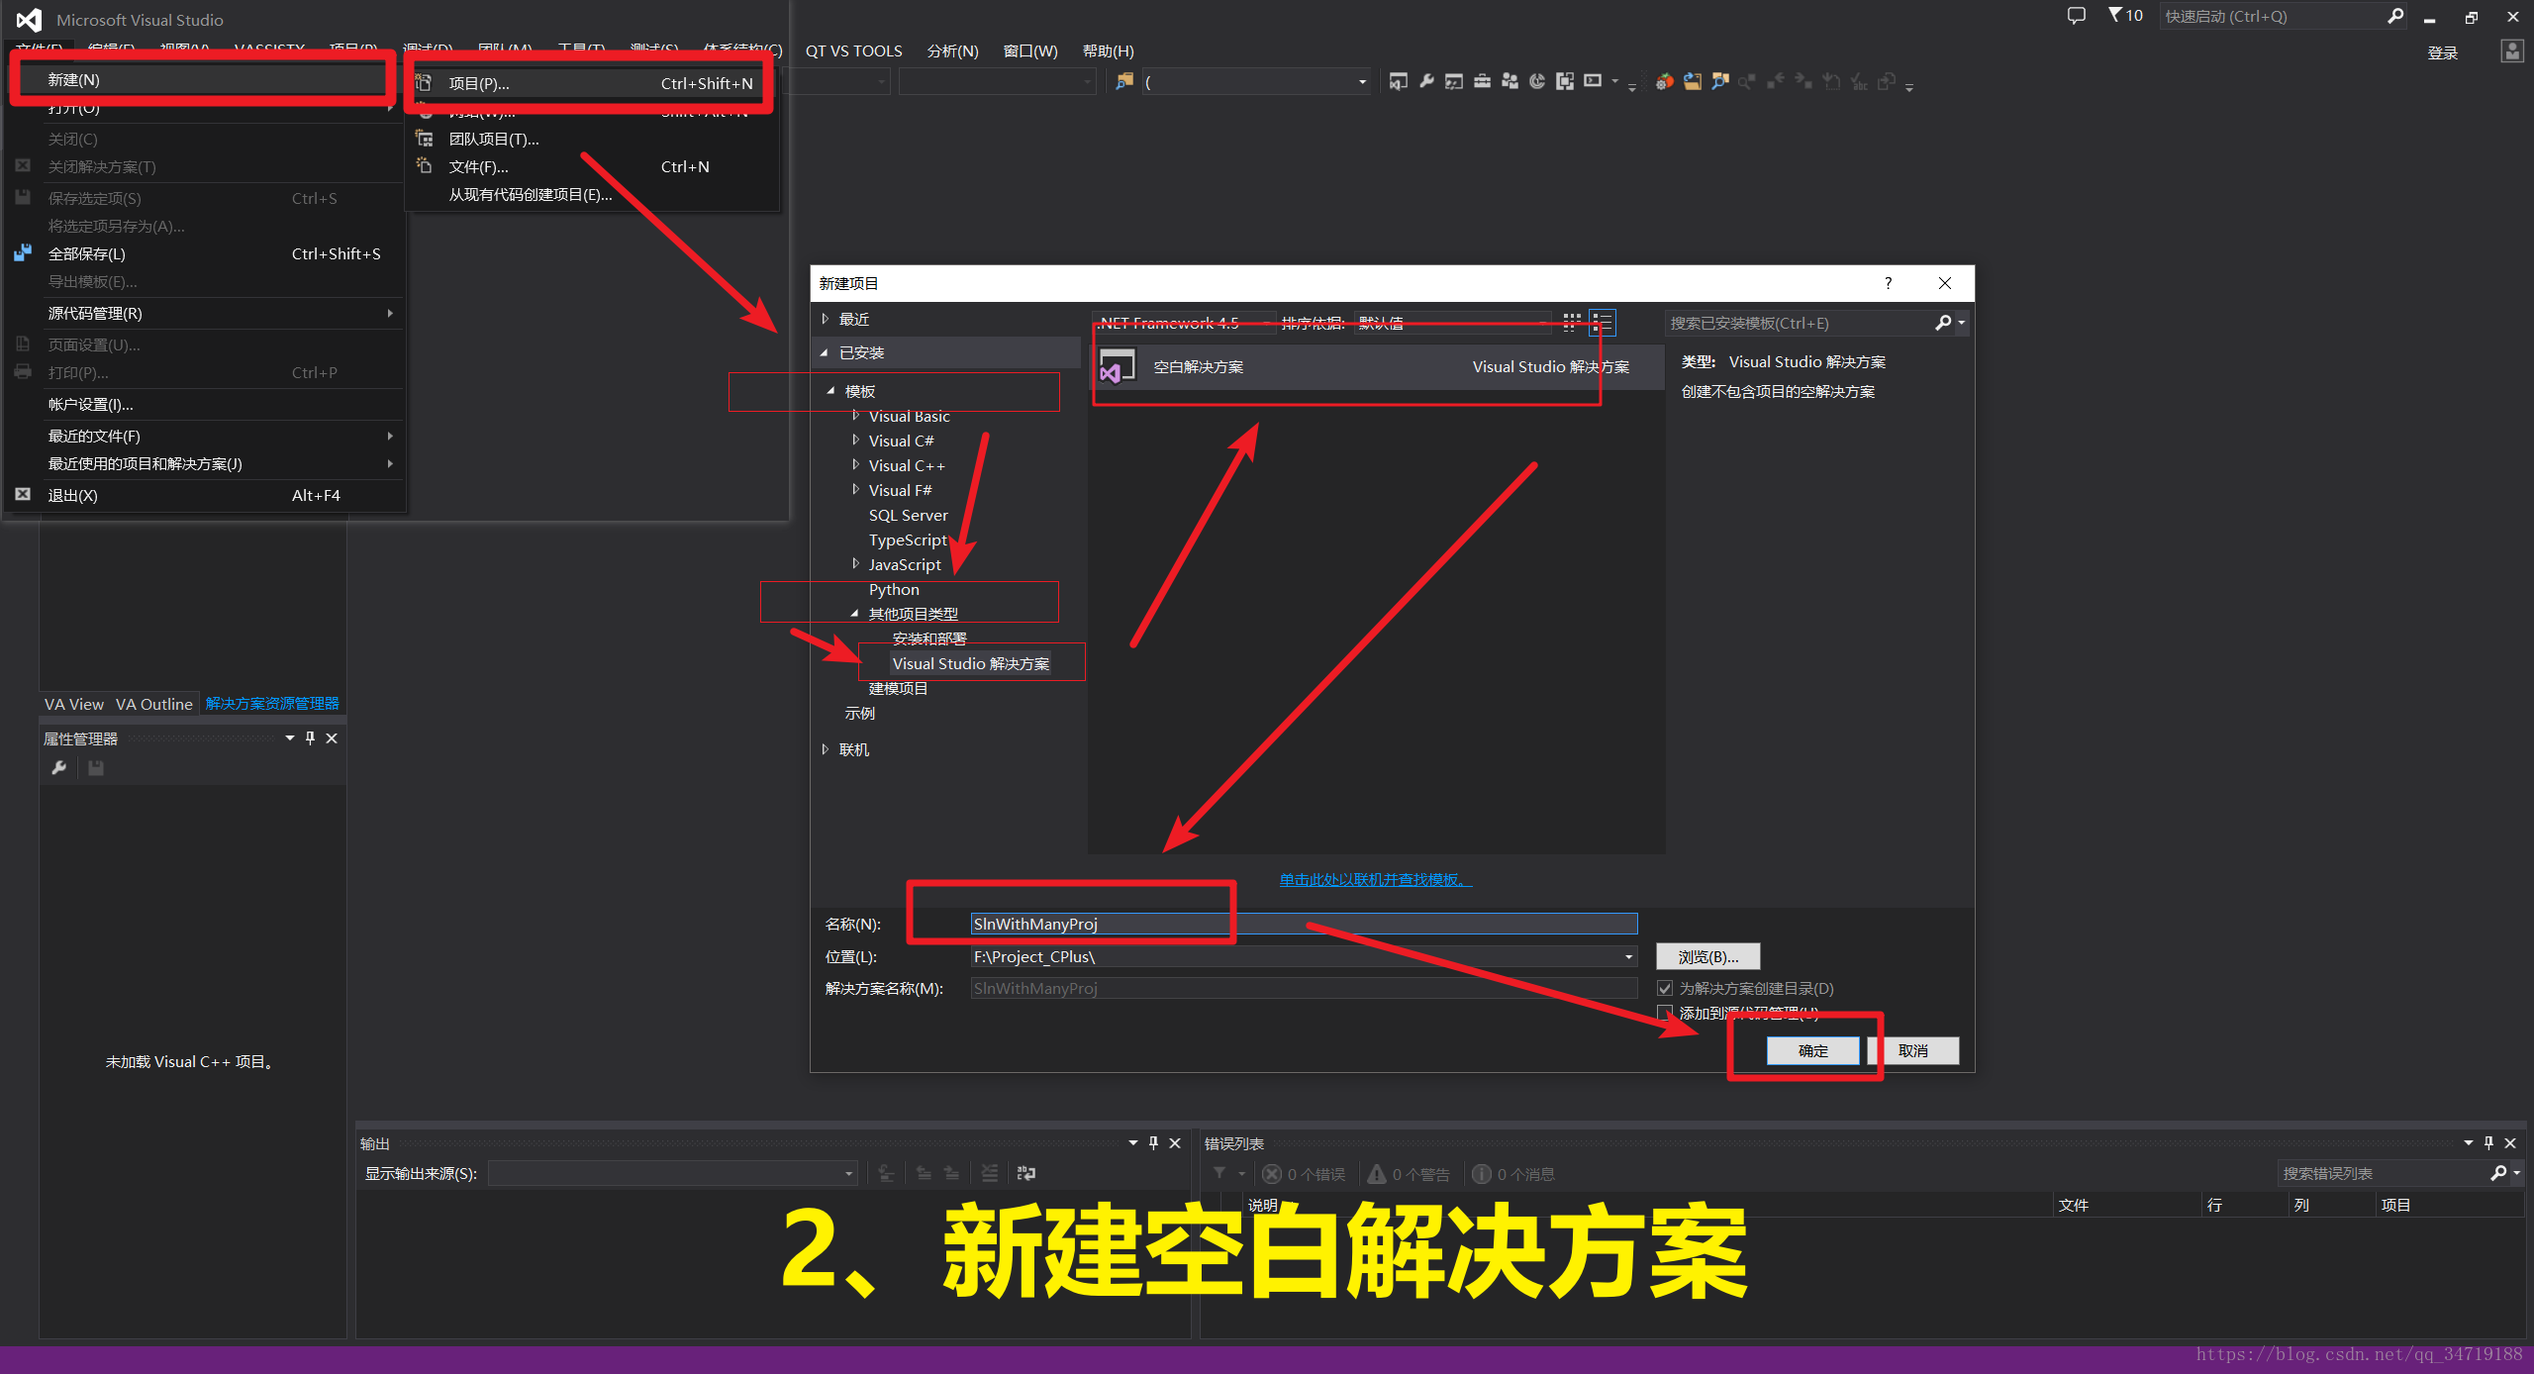The width and height of the screenshot is (2534, 1374).
Task: Click the find symbol magnifier icon in the VA toolbar
Action: click(1720, 81)
